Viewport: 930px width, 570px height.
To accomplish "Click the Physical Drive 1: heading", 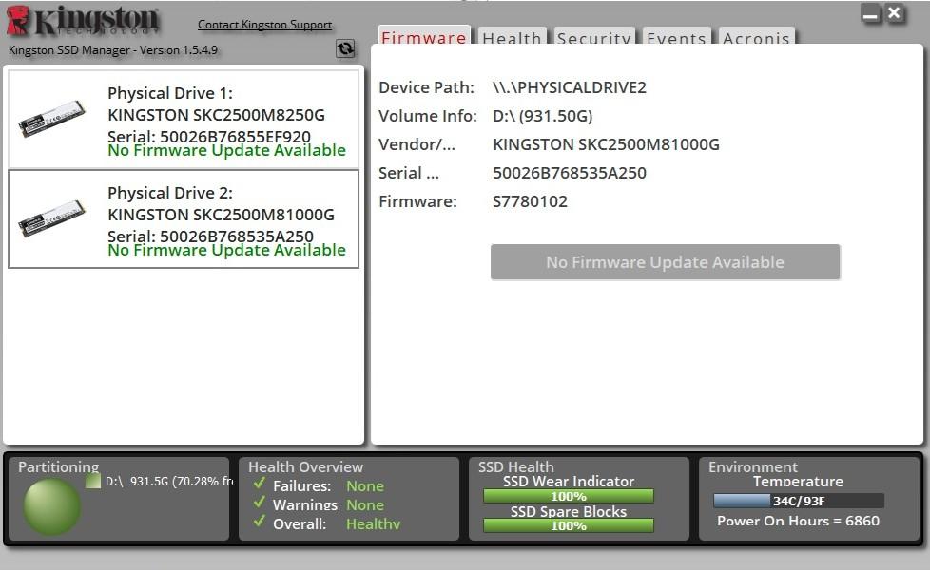I will tap(169, 93).
